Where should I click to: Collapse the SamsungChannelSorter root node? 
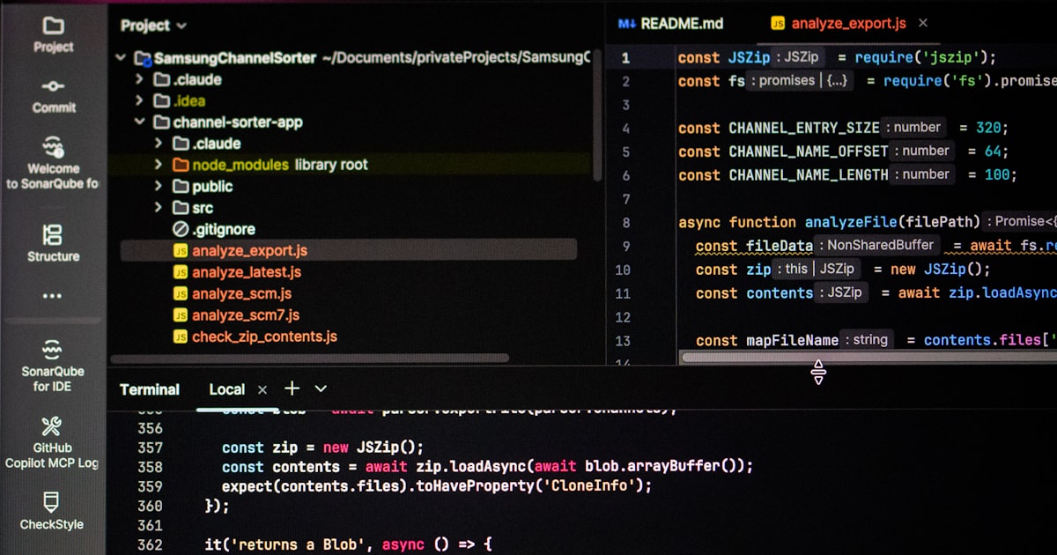tap(121, 58)
